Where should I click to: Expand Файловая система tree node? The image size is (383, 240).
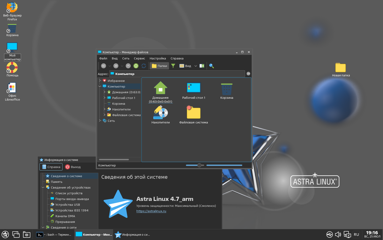[104, 115]
